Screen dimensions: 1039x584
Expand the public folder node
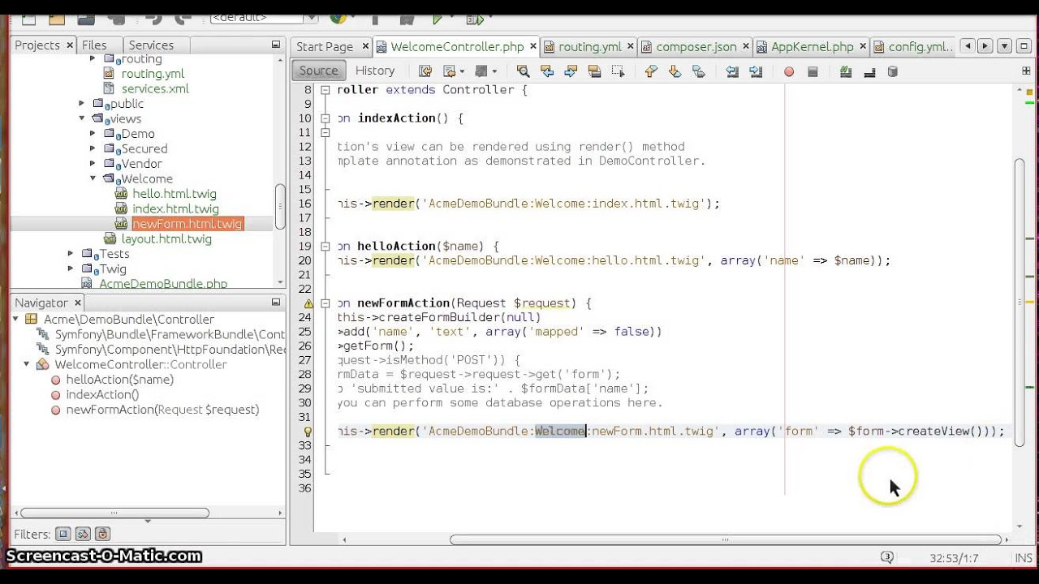click(81, 104)
